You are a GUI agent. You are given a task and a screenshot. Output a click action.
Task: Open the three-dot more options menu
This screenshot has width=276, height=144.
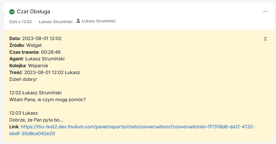click(265, 11)
